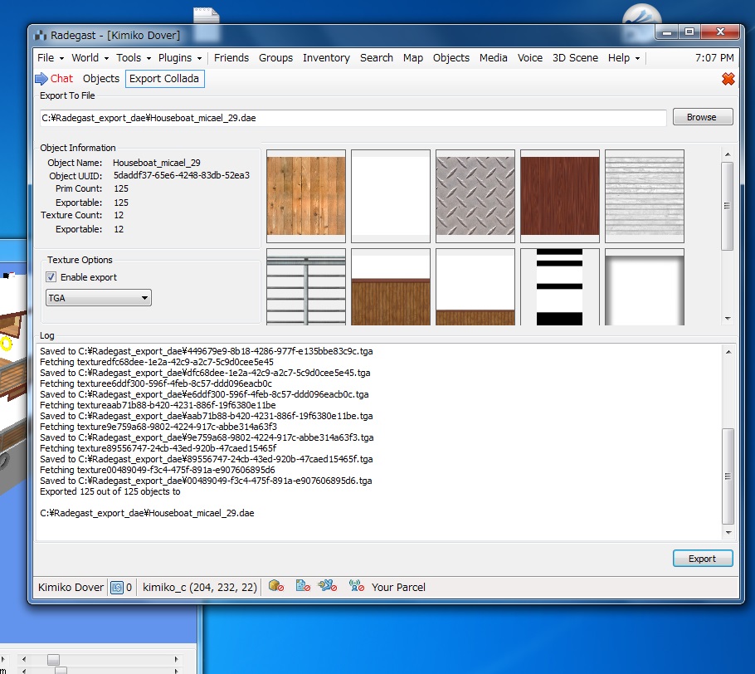
Task: Click the no-build parcel status icon
Action: [277, 587]
